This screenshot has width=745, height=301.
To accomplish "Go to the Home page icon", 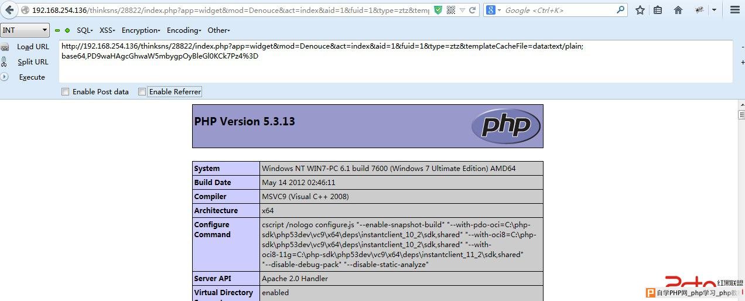I will point(678,10).
